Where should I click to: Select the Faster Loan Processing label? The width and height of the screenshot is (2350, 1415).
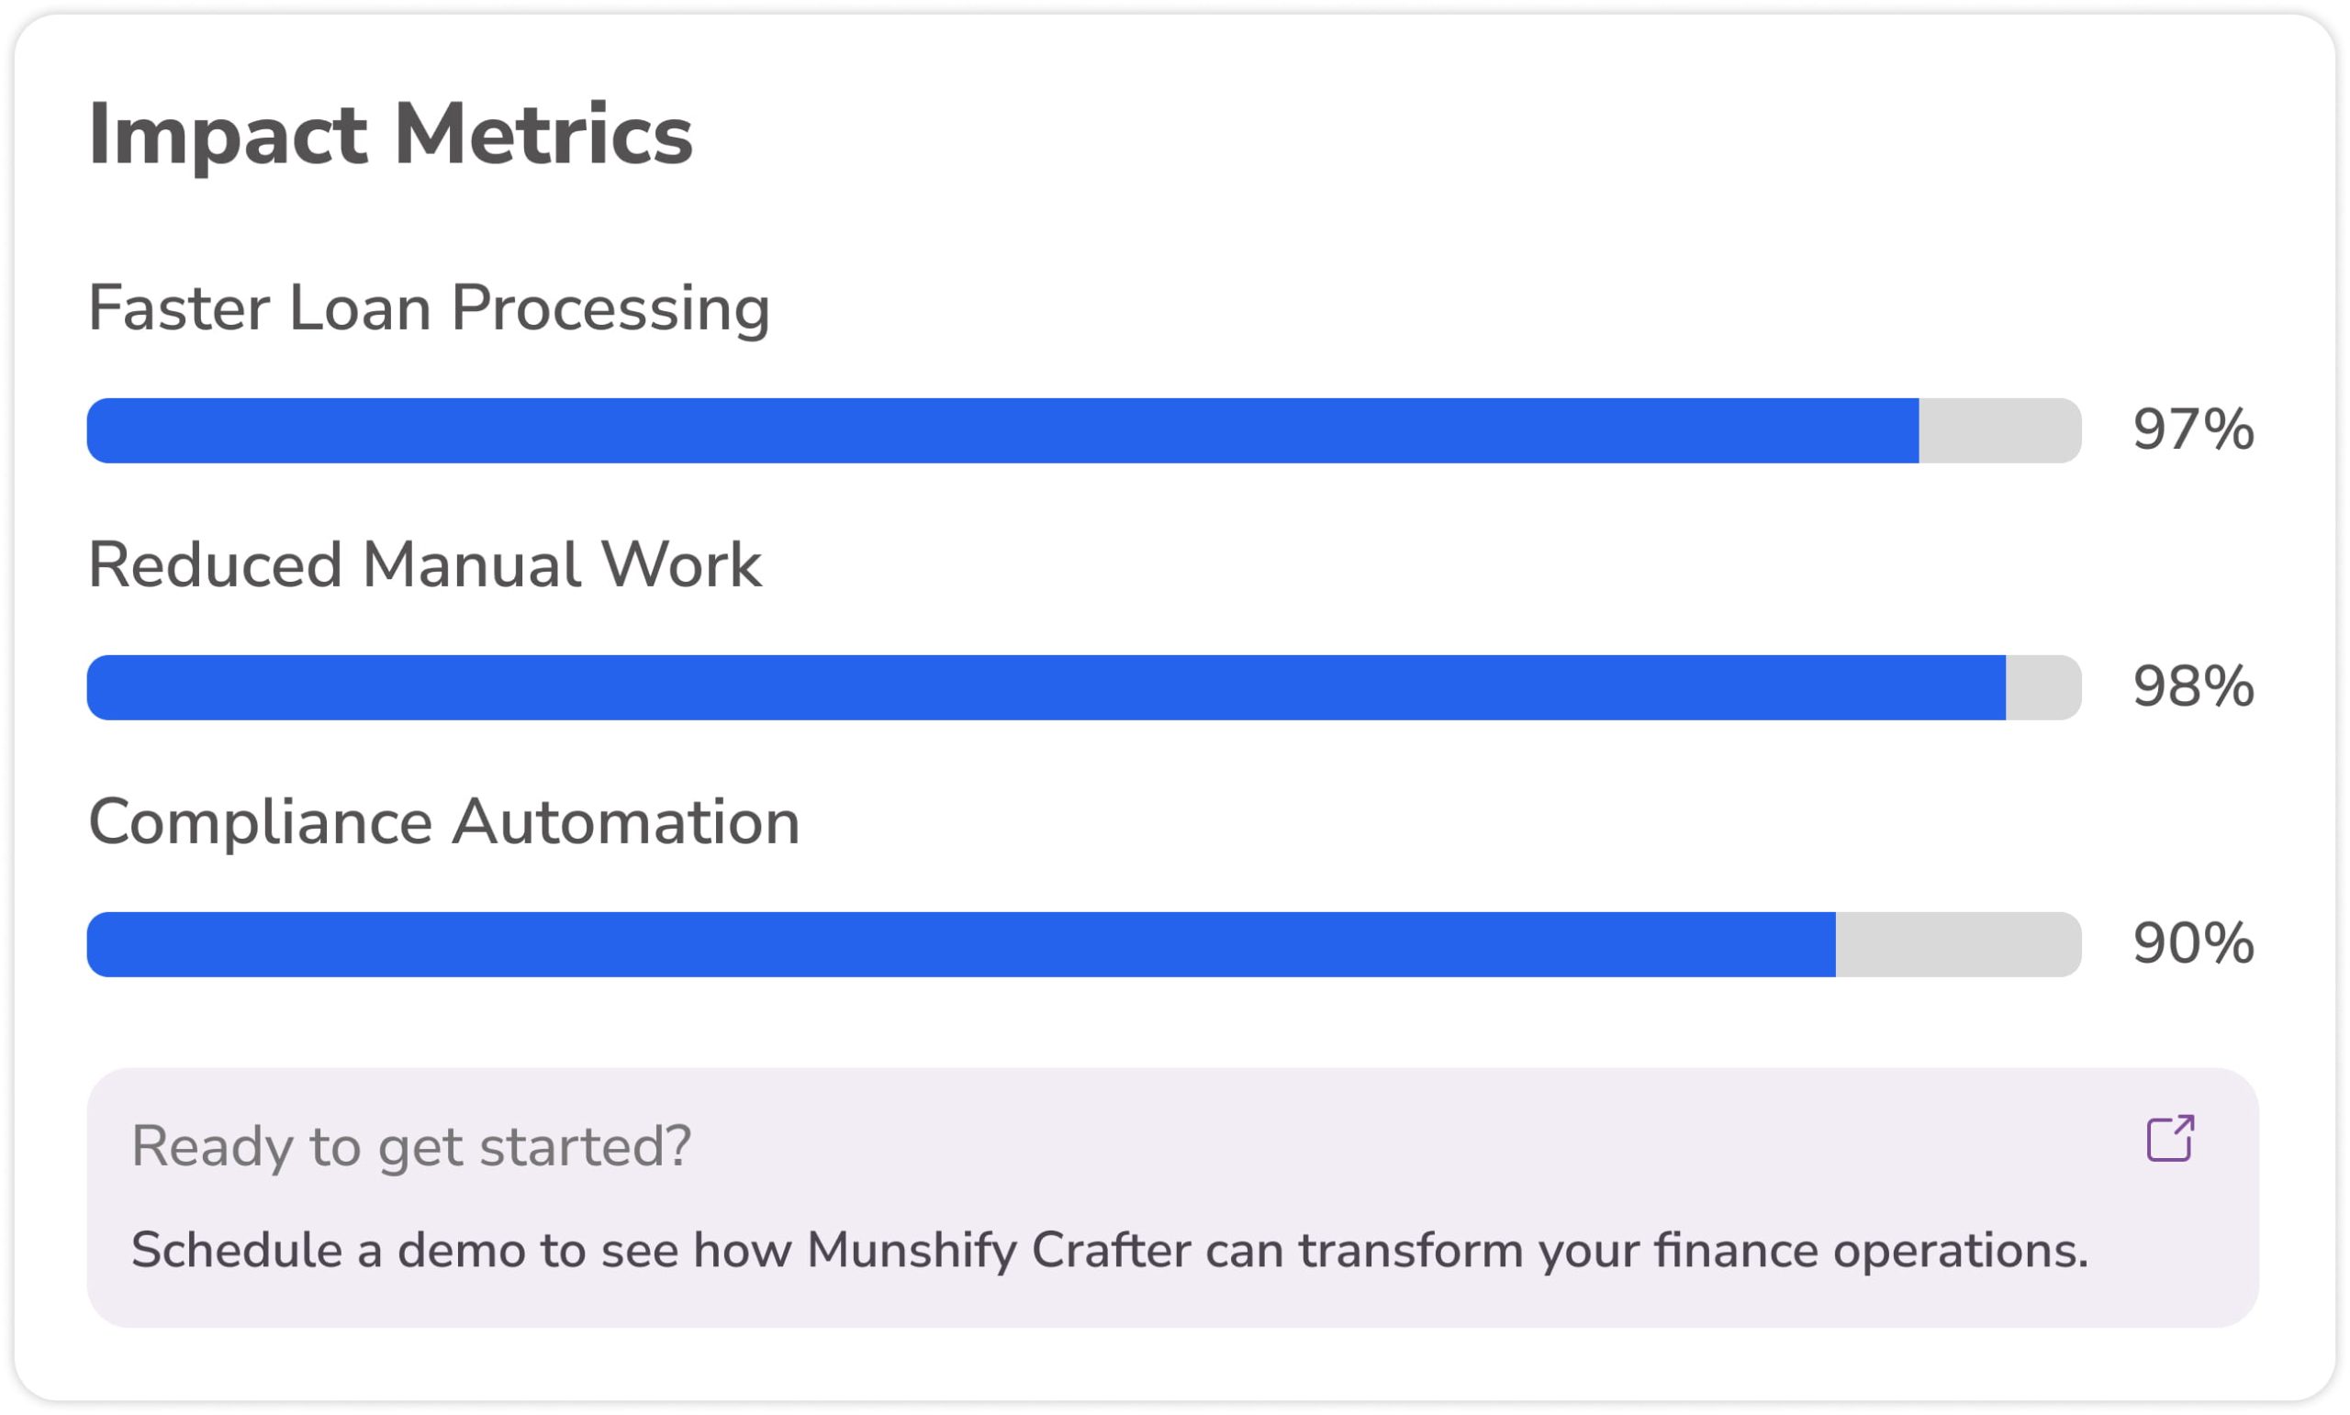click(430, 309)
